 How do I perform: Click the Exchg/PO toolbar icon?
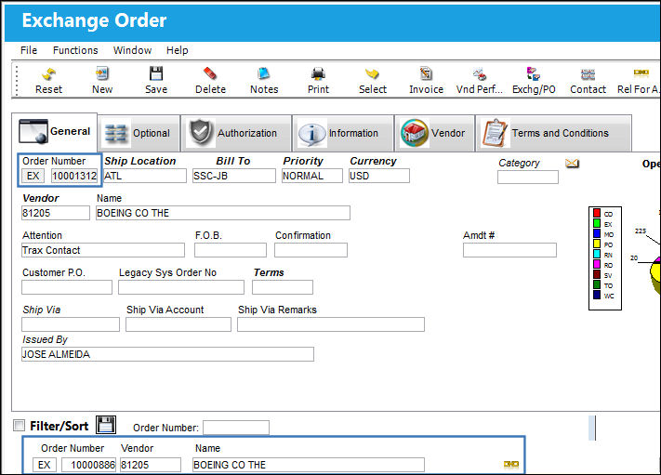click(534, 80)
